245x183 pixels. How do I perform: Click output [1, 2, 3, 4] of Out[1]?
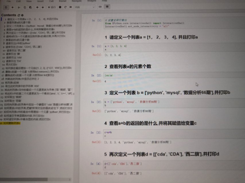[113, 55]
